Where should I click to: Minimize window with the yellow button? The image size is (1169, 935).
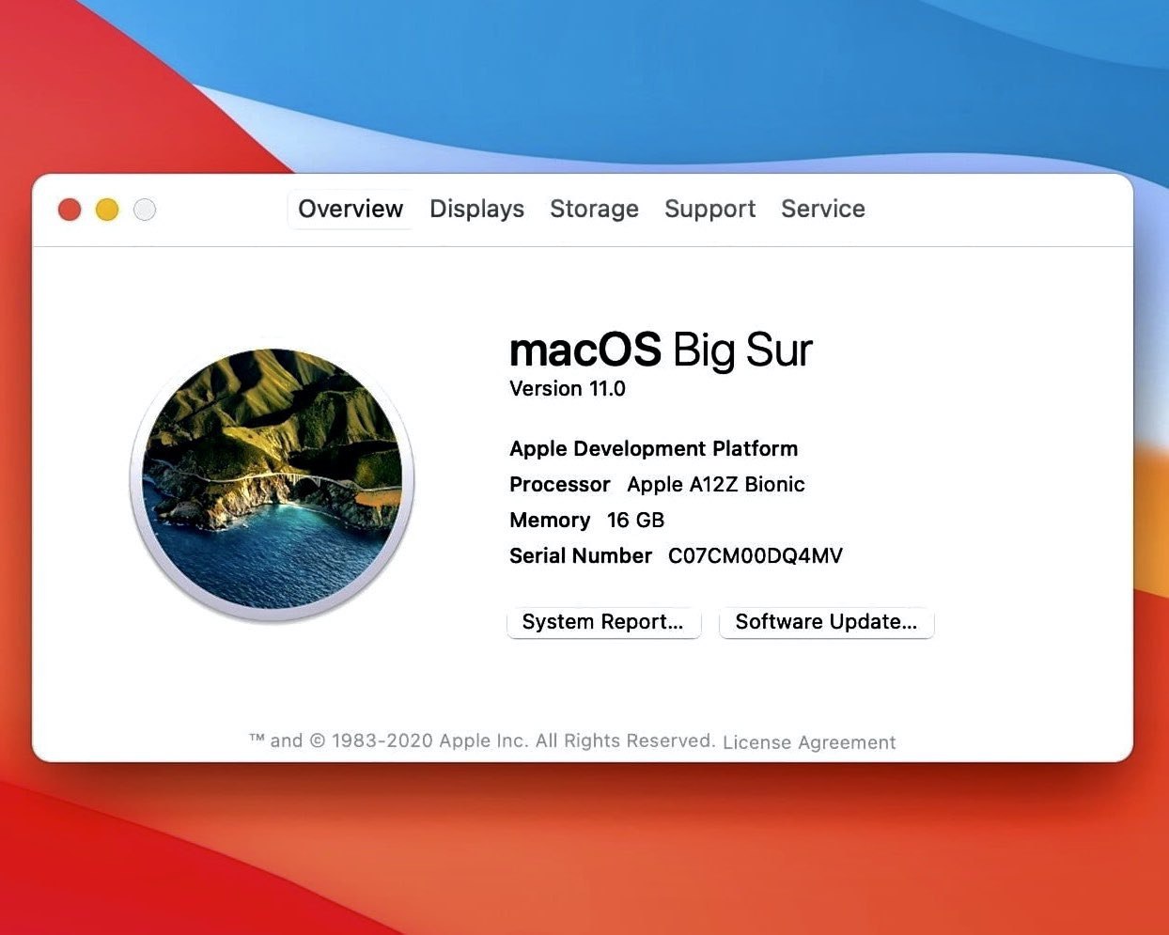coord(107,209)
